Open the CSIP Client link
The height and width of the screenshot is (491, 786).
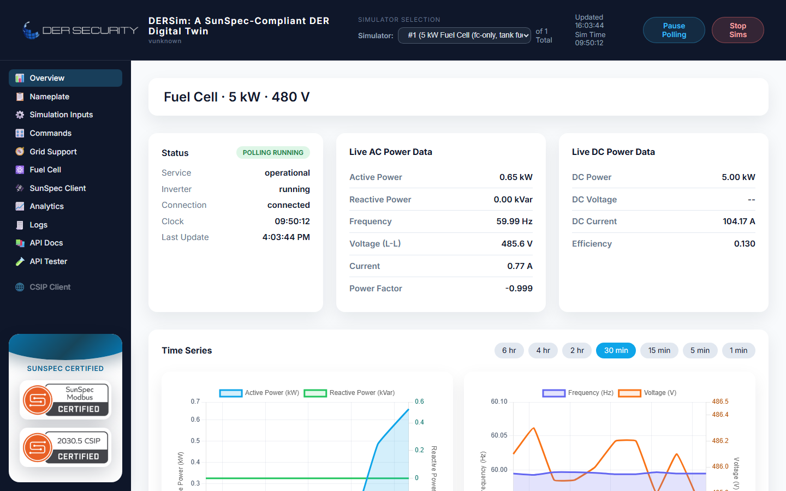point(65,287)
